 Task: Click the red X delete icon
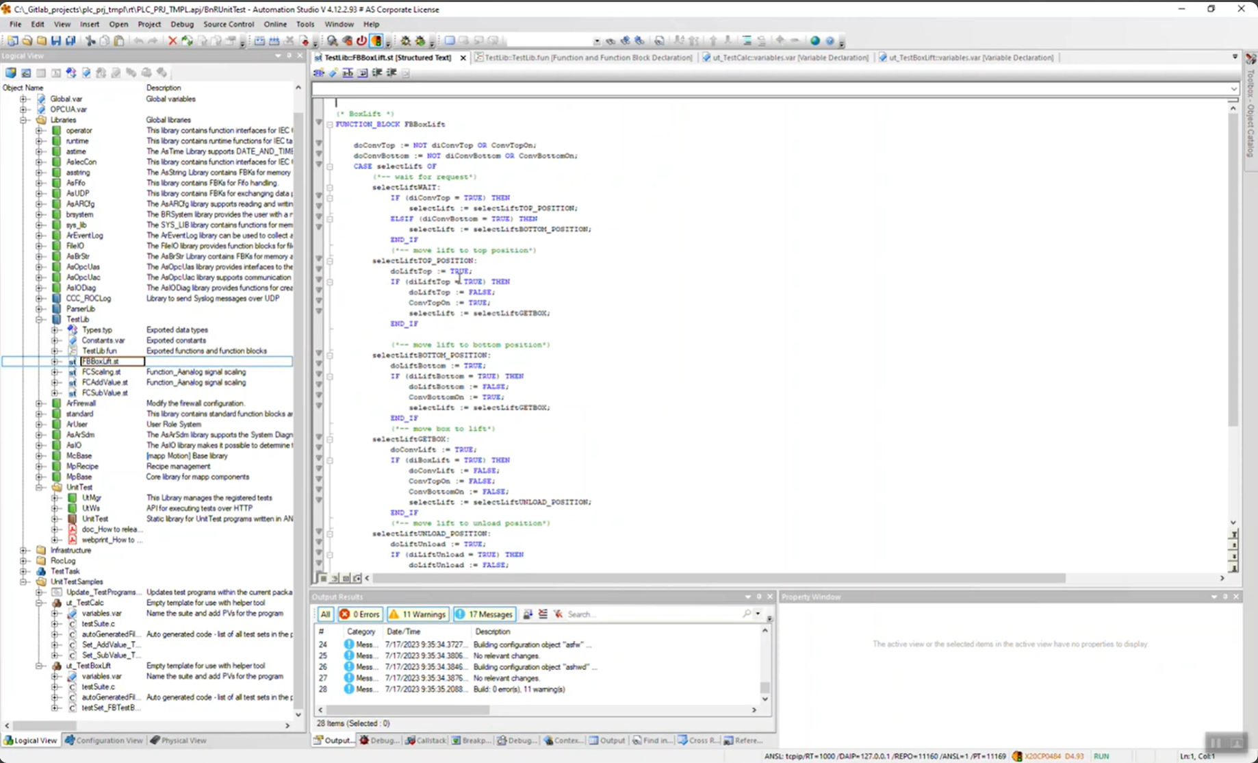pyautogui.click(x=172, y=41)
